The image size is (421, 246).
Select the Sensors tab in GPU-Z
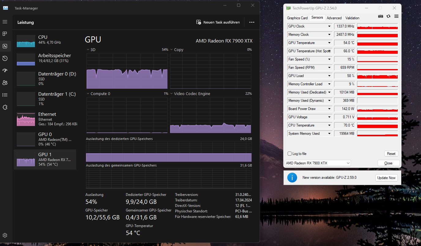[317, 18]
